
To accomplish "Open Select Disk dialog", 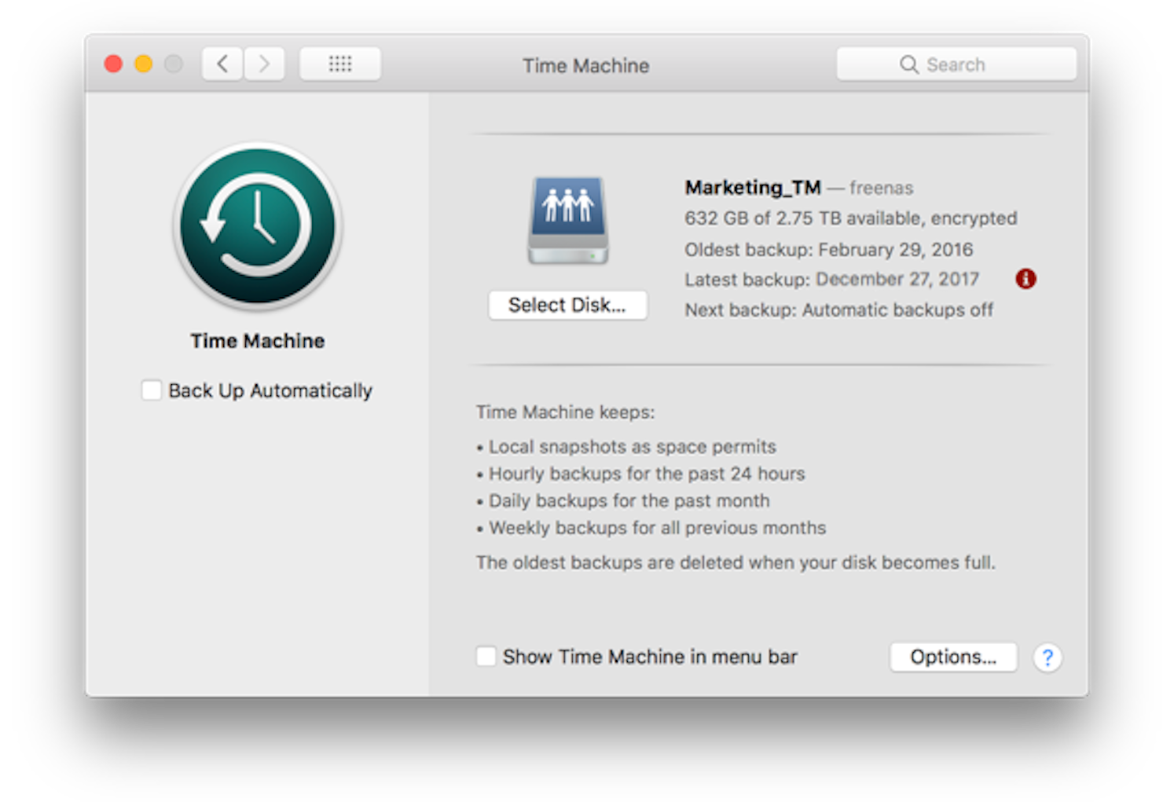I will coord(567,306).
